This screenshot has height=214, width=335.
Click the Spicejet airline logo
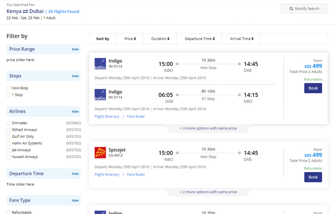tap(100, 152)
